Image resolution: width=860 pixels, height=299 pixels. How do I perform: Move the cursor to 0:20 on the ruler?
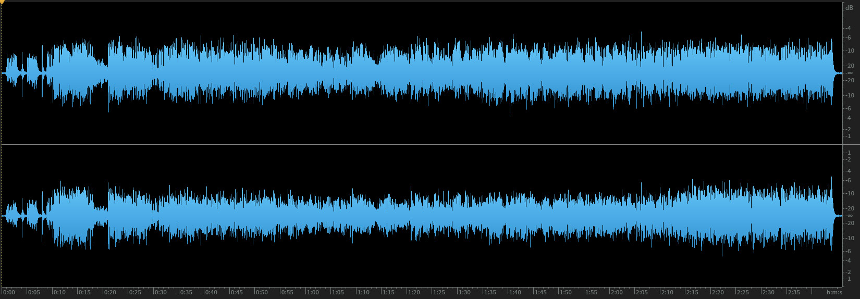tap(110, 292)
